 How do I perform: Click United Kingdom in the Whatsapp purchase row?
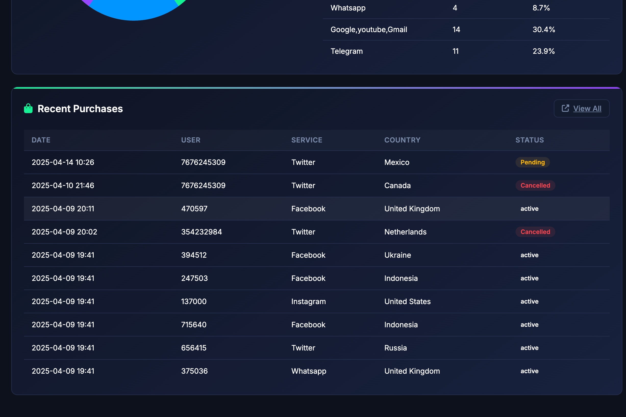pyautogui.click(x=412, y=371)
